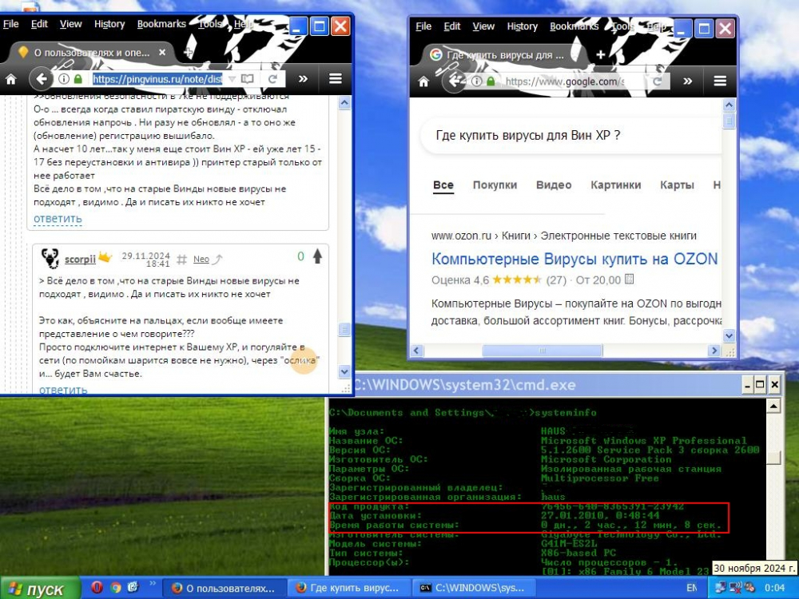This screenshot has height=599, width=799.
Task: Focus the Google search box with virus query
Action: pos(570,136)
